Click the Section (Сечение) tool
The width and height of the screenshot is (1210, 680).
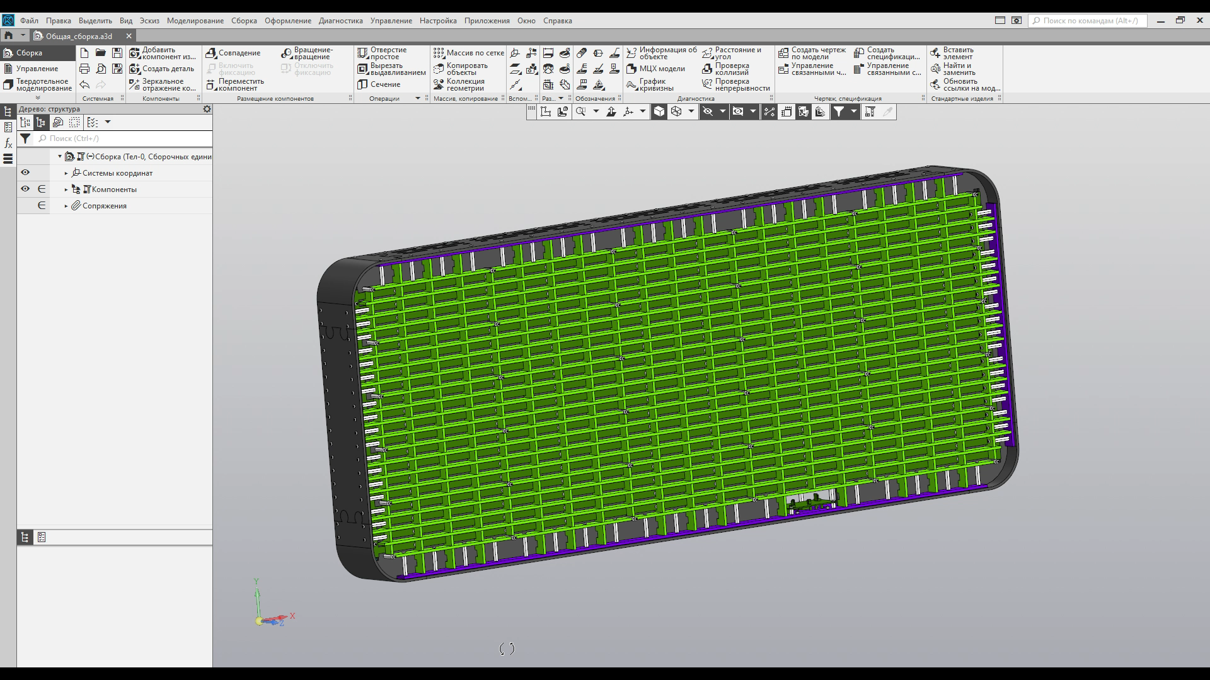click(363, 84)
